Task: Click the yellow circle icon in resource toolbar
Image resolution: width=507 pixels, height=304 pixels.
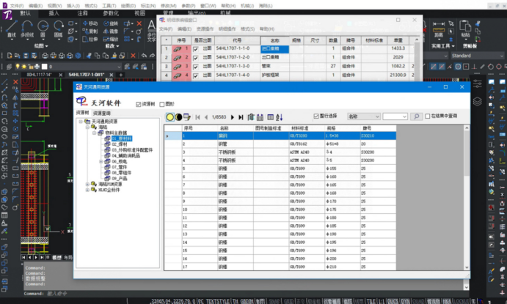Action: coord(169,117)
